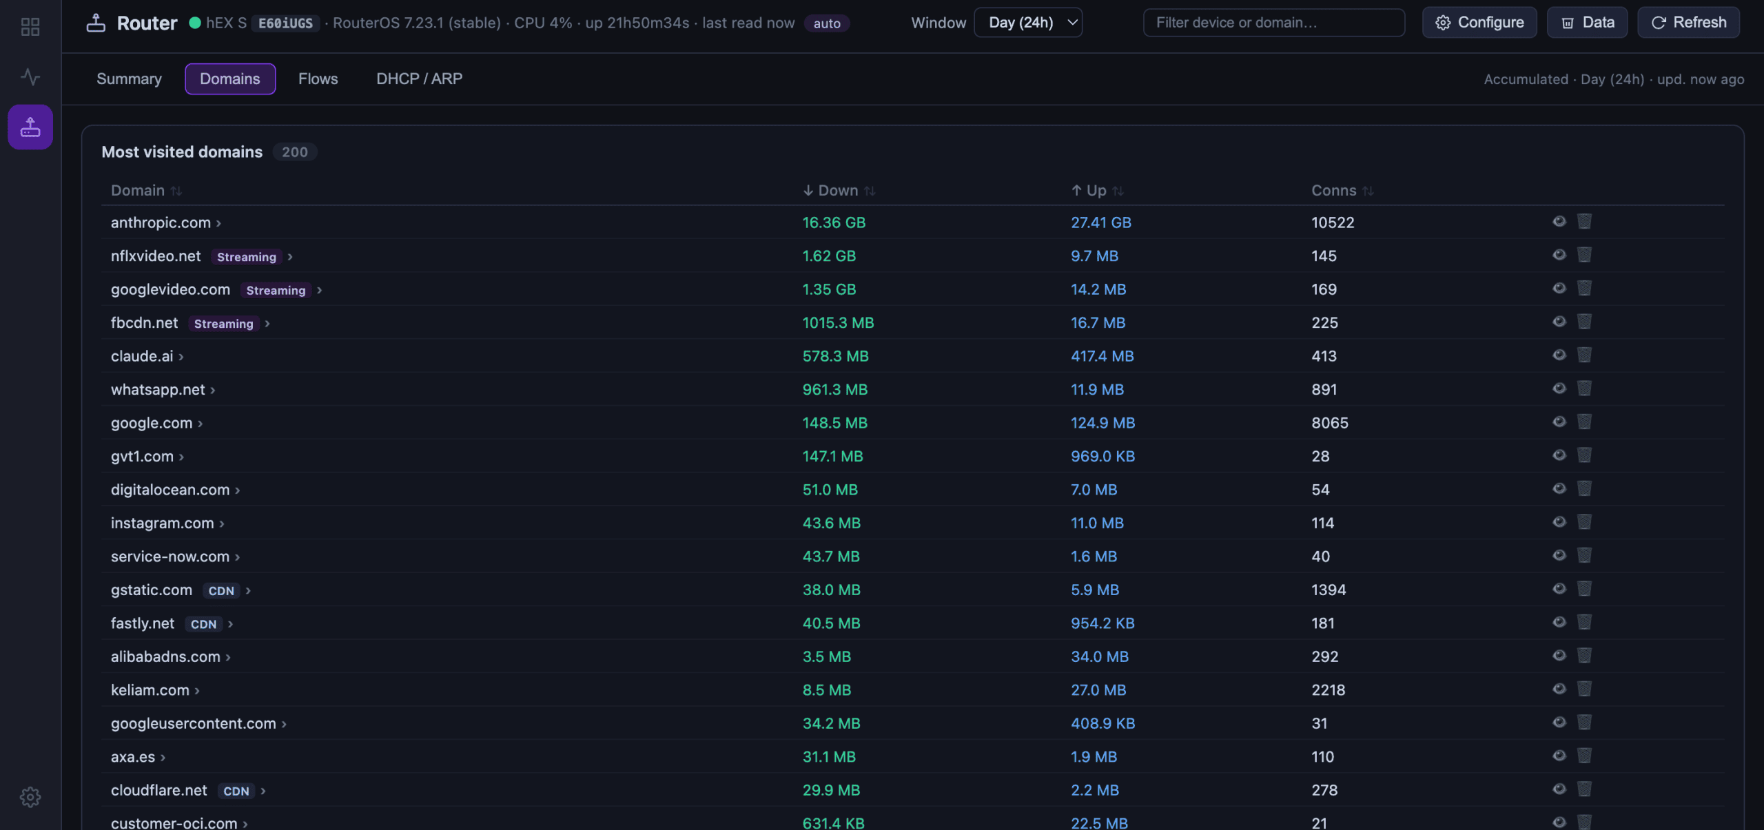Select the Domains tab
1764x830 pixels.
230,79
